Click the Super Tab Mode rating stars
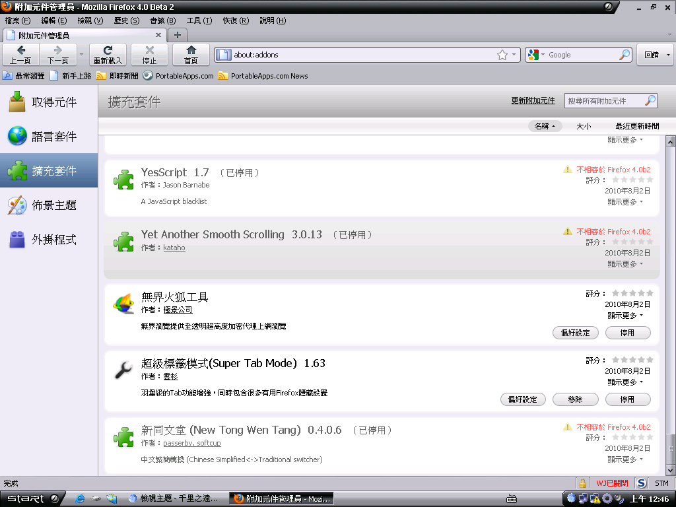676x507 pixels. point(632,360)
